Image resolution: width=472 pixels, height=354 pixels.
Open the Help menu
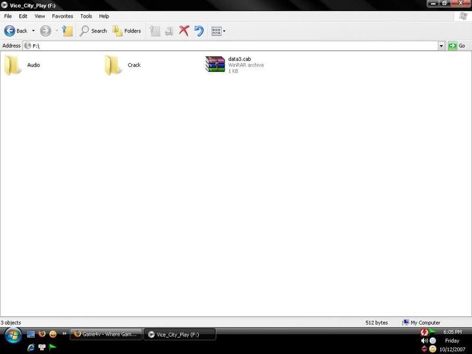click(104, 17)
